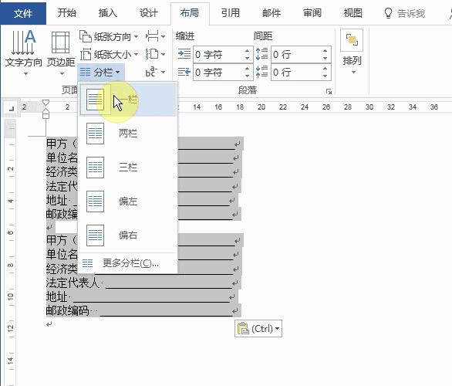Open the breaks (分隔符) icon dropdown
The height and width of the screenshot is (386, 452).
click(x=155, y=36)
